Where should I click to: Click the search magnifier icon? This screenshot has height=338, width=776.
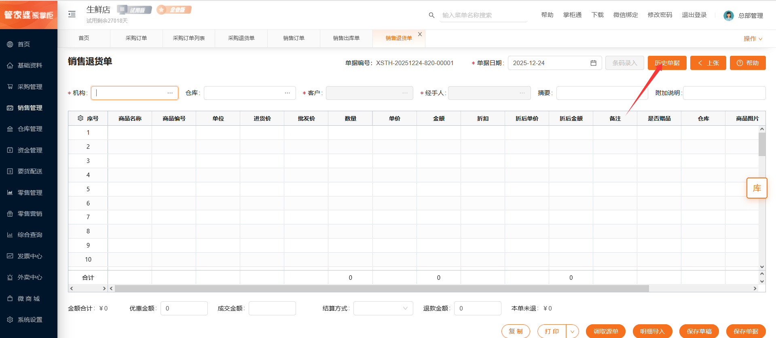tap(431, 15)
